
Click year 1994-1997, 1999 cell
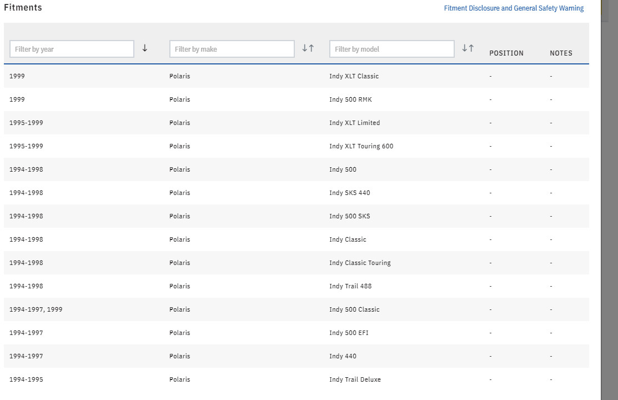36,309
